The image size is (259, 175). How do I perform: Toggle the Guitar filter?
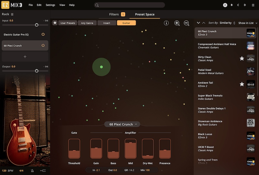click(126, 23)
